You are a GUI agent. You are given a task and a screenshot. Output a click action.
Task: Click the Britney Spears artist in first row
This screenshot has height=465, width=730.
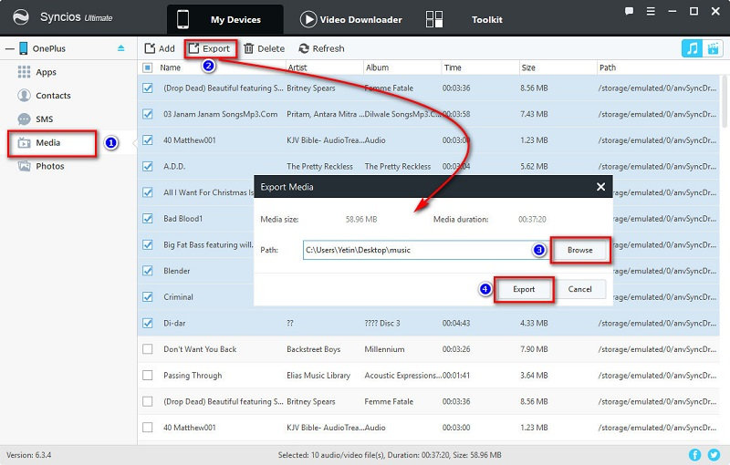(311, 88)
